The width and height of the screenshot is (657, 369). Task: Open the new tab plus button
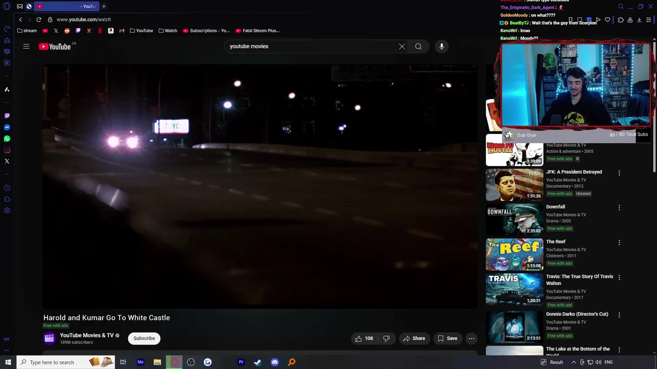pos(104,6)
